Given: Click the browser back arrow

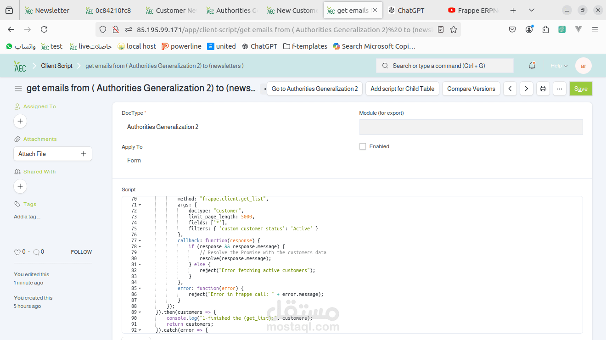Looking at the screenshot, I should pos(11,29).
